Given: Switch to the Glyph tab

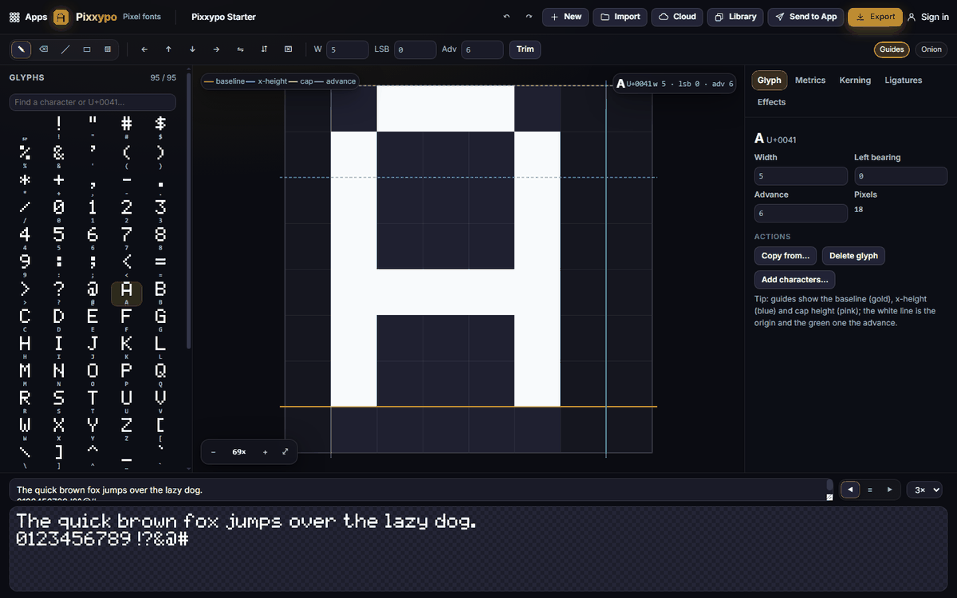Looking at the screenshot, I should (x=769, y=81).
